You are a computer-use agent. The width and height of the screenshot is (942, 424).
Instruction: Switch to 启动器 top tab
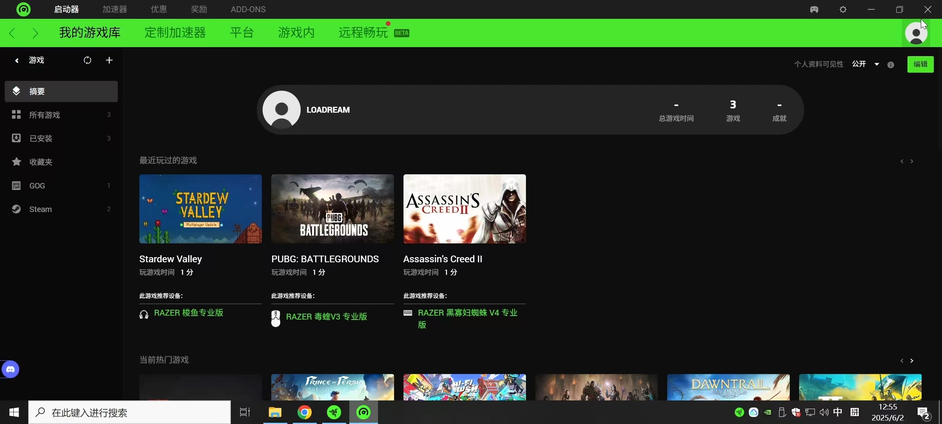tap(66, 9)
